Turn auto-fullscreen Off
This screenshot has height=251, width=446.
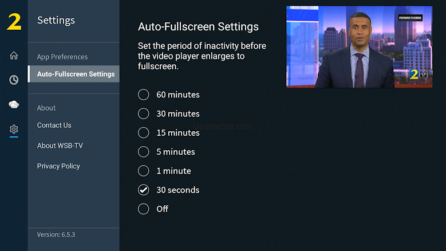tap(153, 209)
